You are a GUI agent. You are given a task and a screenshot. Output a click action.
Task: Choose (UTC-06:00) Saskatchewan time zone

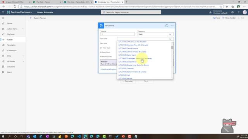127,62
